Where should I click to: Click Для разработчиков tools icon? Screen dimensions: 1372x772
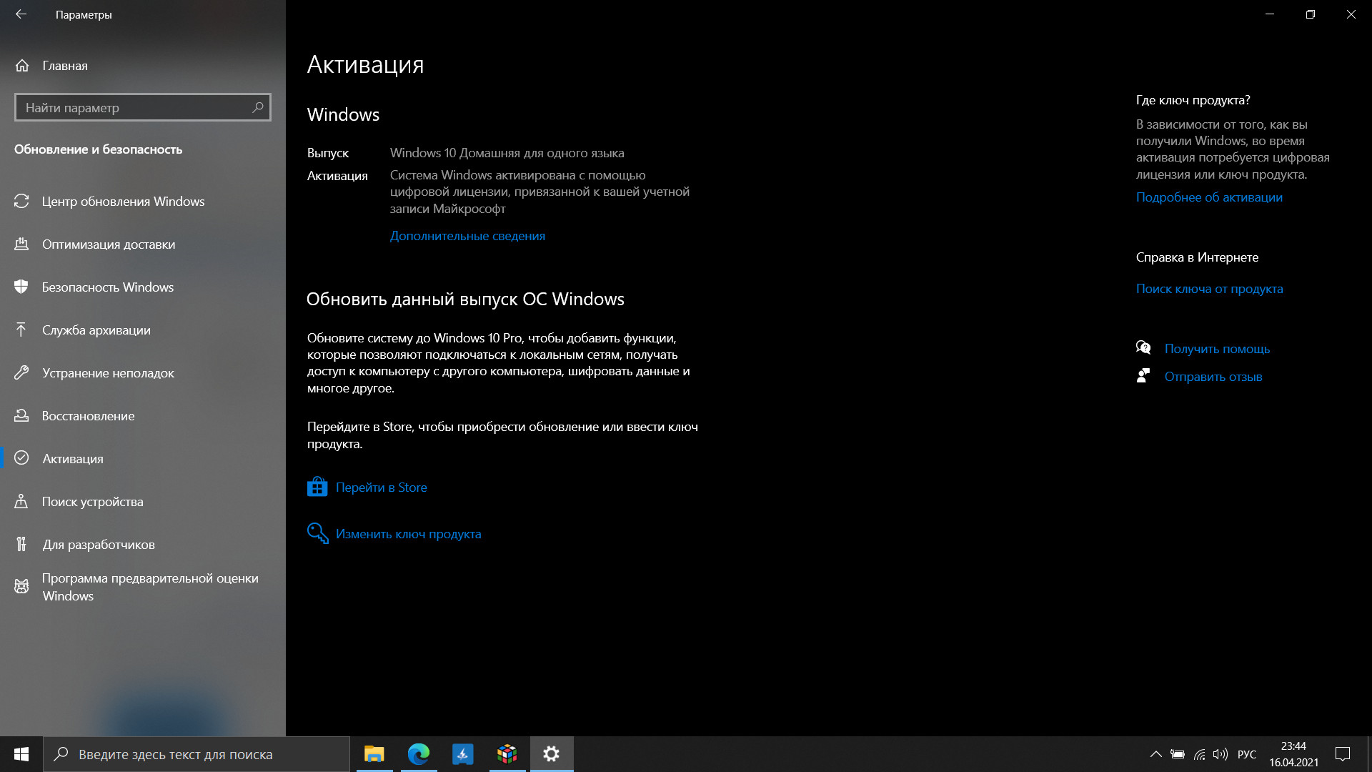tap(21, 545)
